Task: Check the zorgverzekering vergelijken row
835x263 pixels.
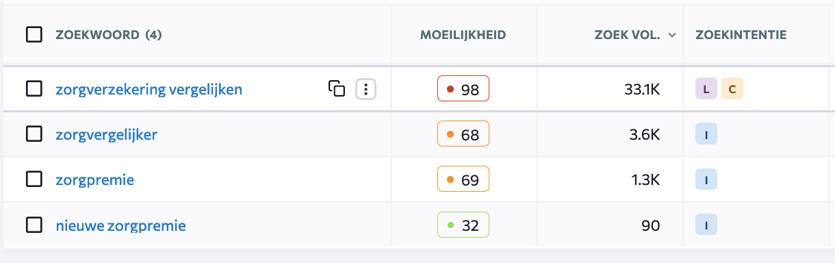Action: [x=34, y=88]
